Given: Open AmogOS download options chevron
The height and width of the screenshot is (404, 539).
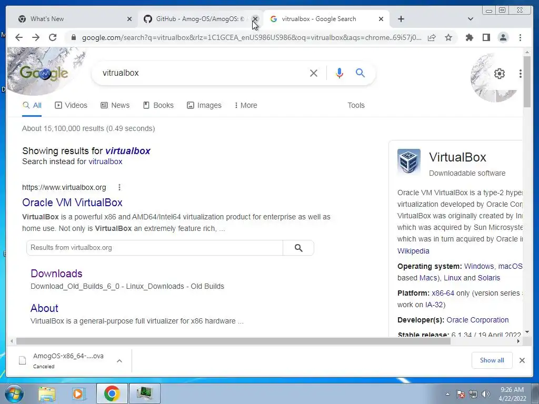Looking at the screenshot, I should [x=119, y=361].
